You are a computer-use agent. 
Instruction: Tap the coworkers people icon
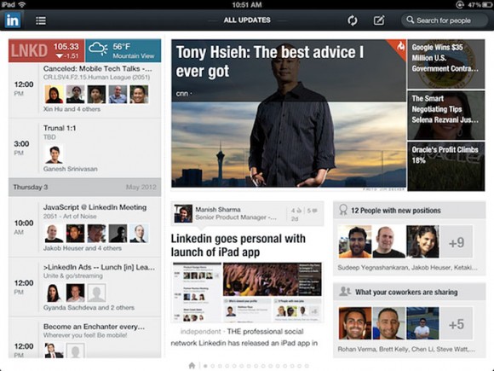[x=345, y=291]
